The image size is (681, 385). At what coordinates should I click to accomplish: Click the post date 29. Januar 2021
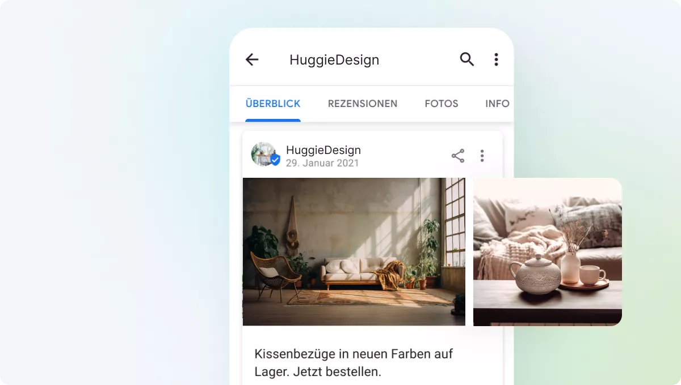tap(322, 163)
